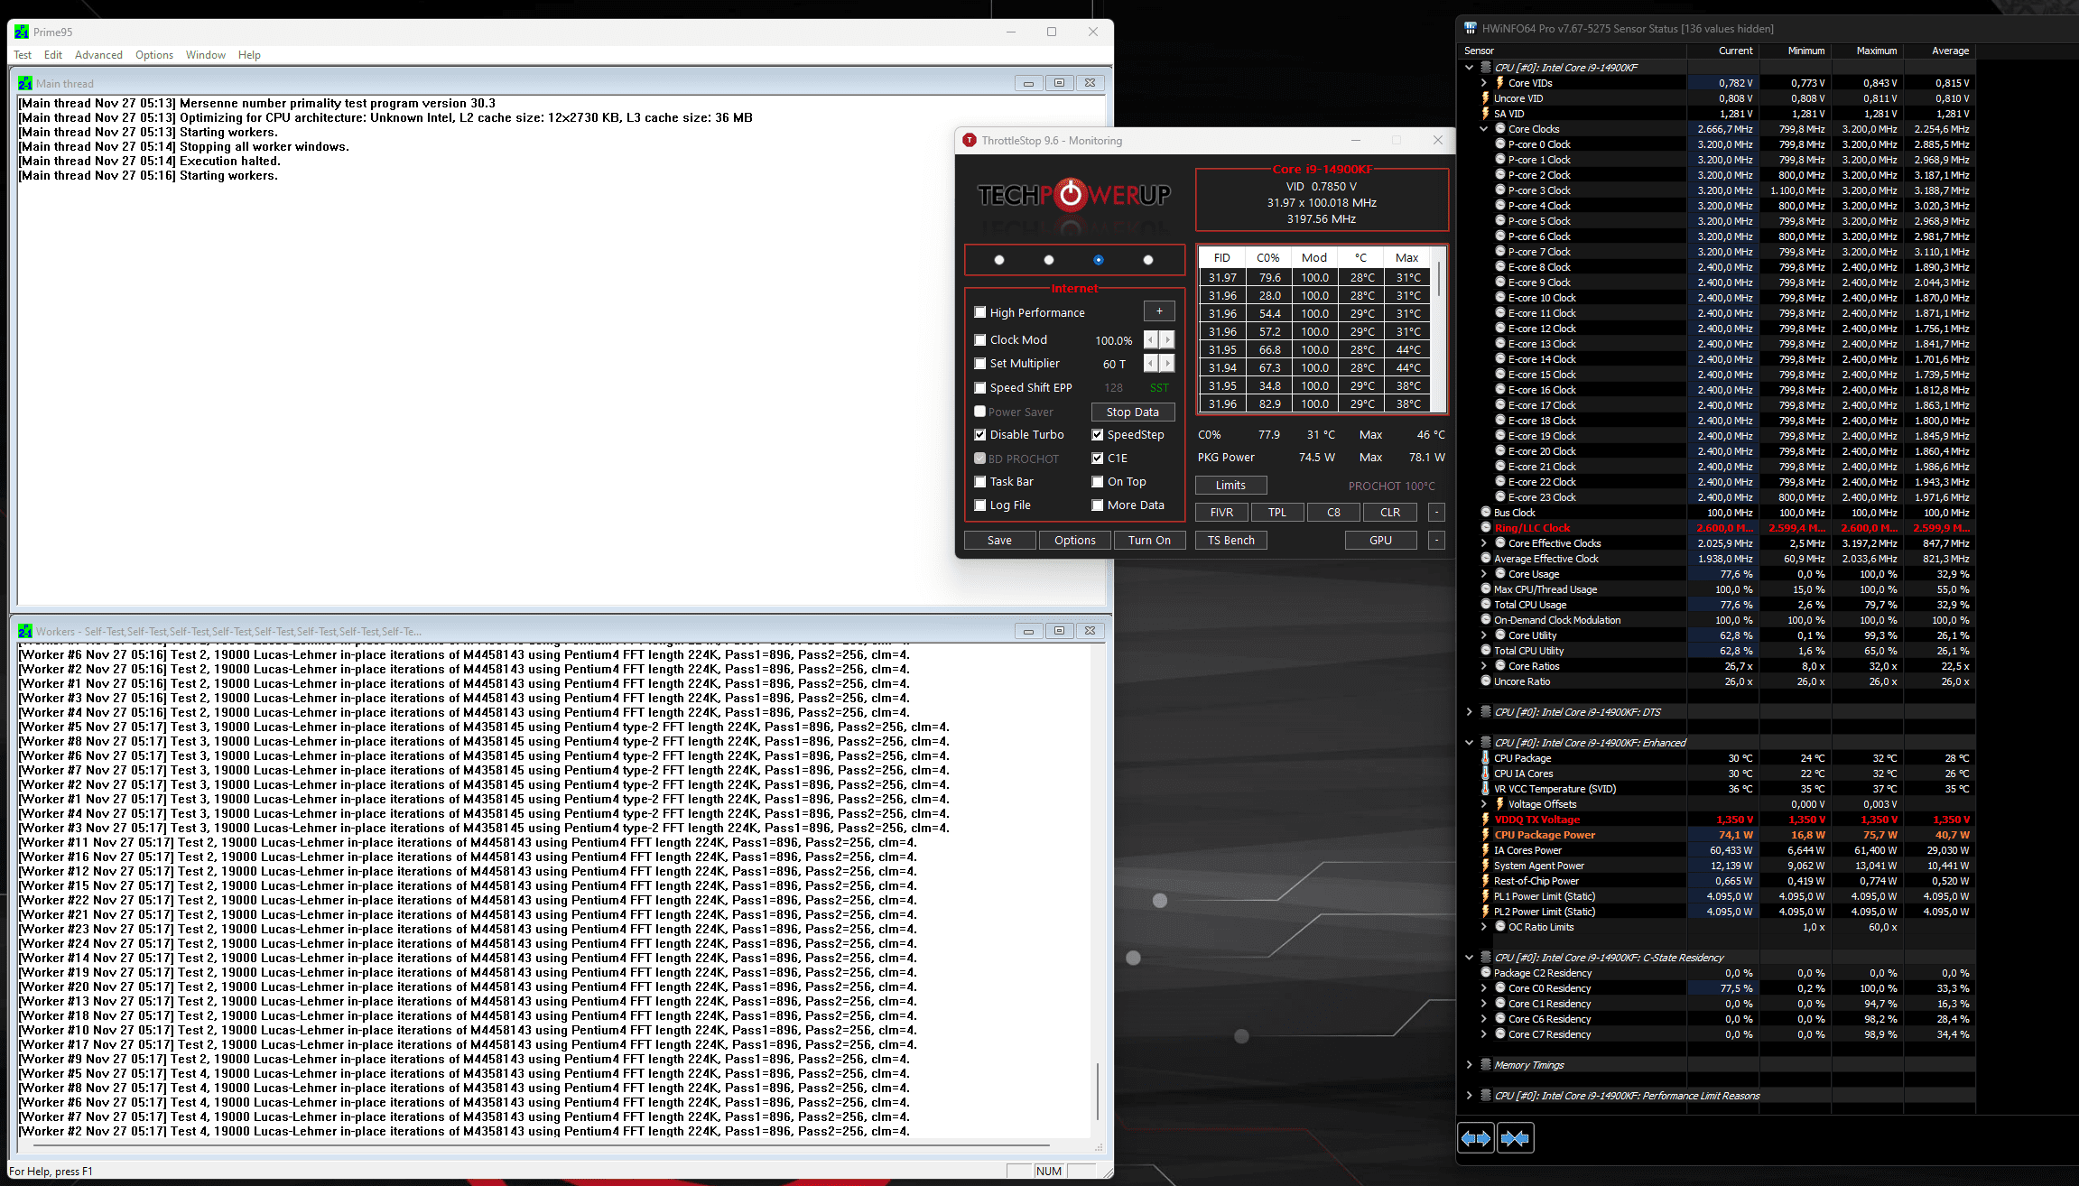
Task: Click the ThrottleStop core table scrollbar
Action: 1439,280
